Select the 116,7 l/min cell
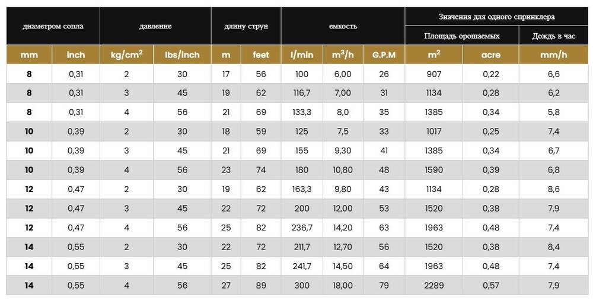Screen dimensions: 593x301 (x=302, y=93)
